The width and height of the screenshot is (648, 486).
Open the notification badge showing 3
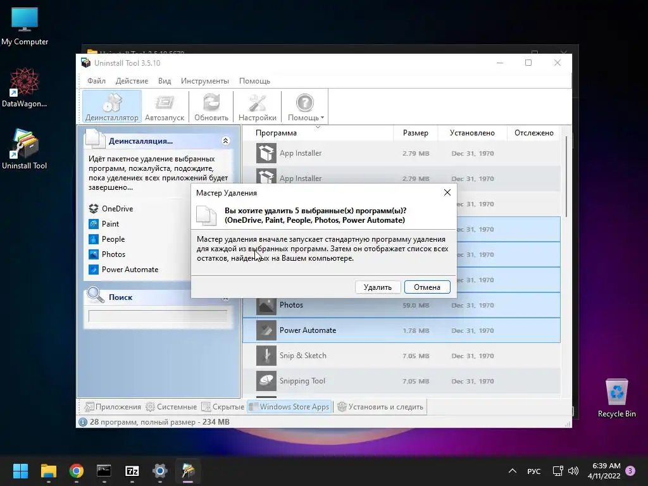[x=630, y=471]
